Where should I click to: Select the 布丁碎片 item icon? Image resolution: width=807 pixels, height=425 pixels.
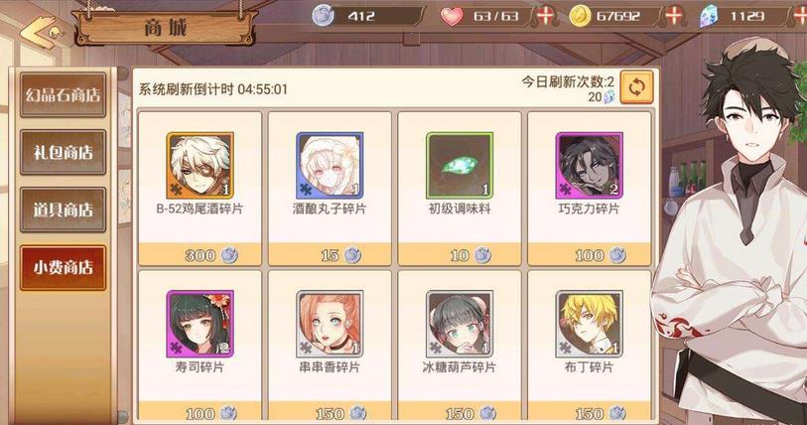pos(589,324)
